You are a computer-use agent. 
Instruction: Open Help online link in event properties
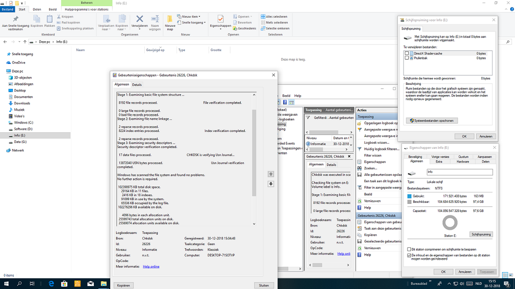point(151,266)
